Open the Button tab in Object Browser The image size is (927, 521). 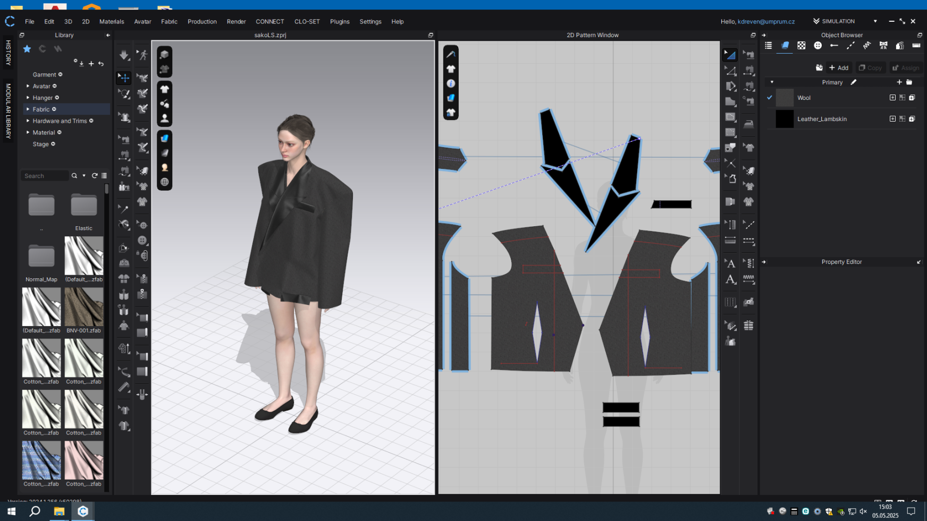pos(818,46)
